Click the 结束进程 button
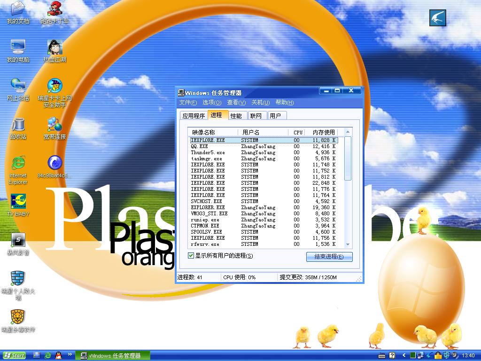Viewport: 481px width, 361px height. (x=329, y=257)
